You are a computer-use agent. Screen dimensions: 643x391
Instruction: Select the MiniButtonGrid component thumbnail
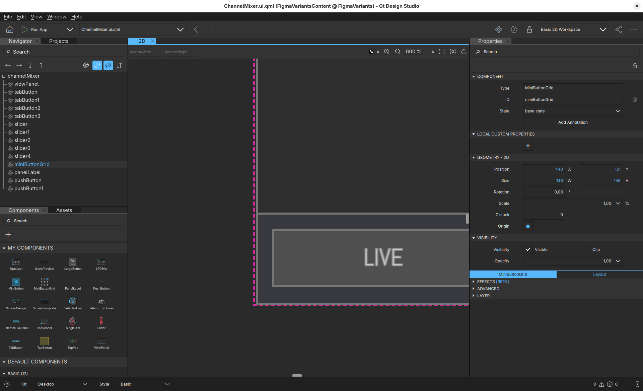tap(45, 282)
